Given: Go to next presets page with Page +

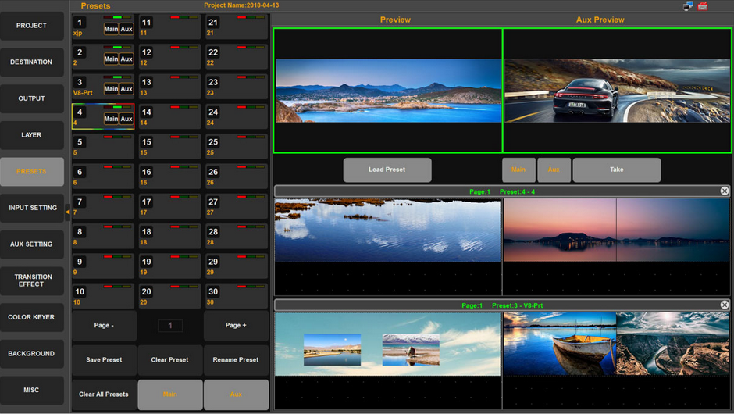Looking at the screenshot, I should (236, 326).
